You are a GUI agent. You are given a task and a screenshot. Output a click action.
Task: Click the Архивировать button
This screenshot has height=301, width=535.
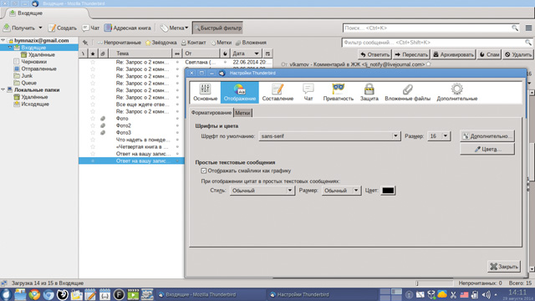(453, 54)
